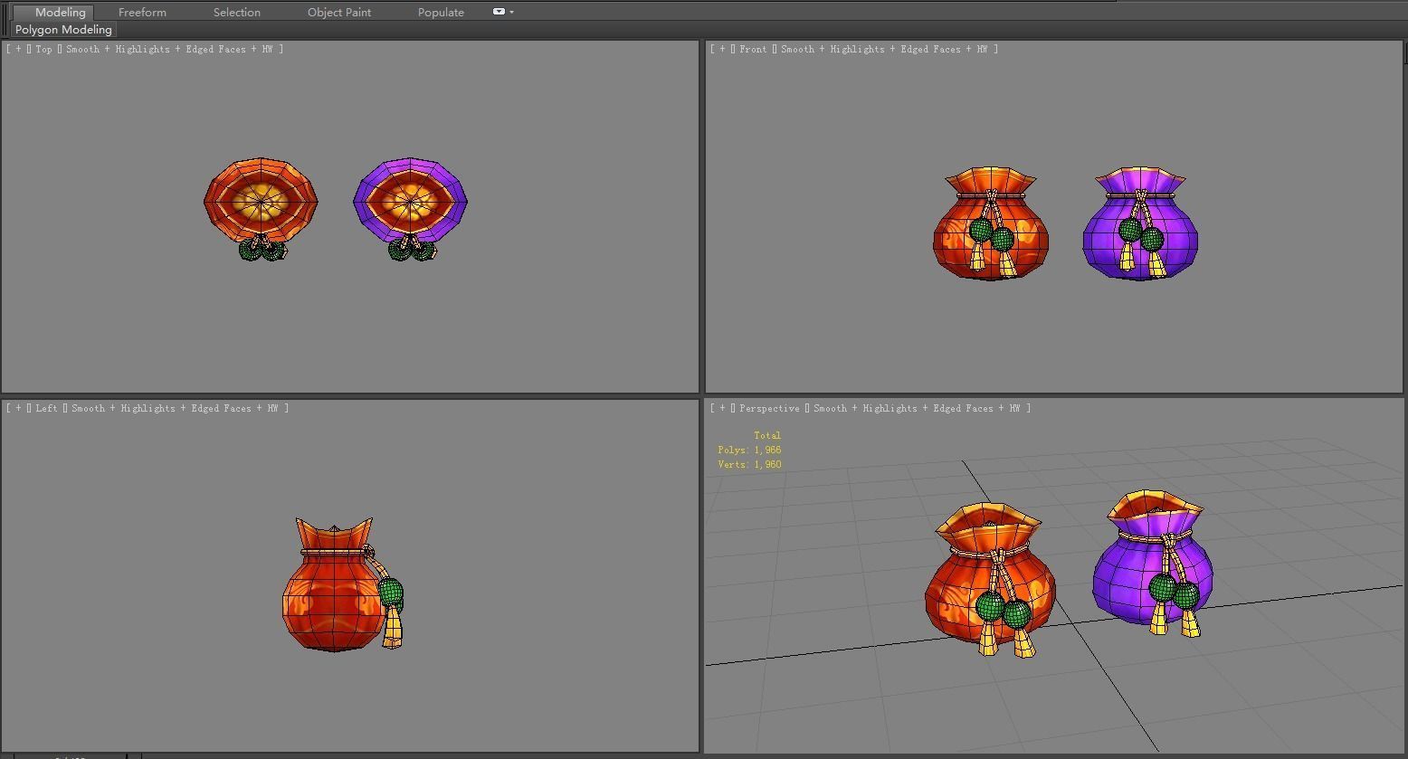Switch to the Modeling ribbon tab
Screen dimensions: 1408x759
(60, 12)
